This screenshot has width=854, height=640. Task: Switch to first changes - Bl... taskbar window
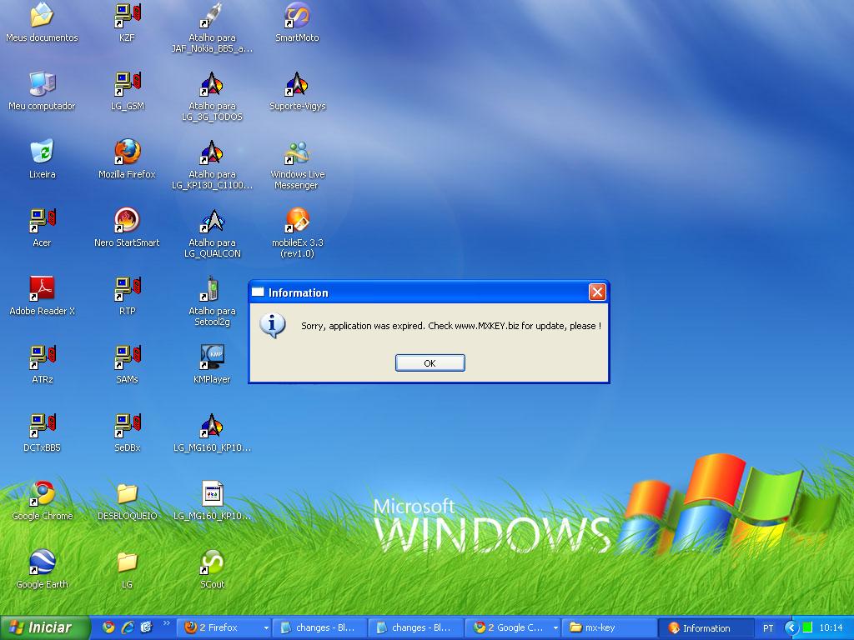[319, 627]
